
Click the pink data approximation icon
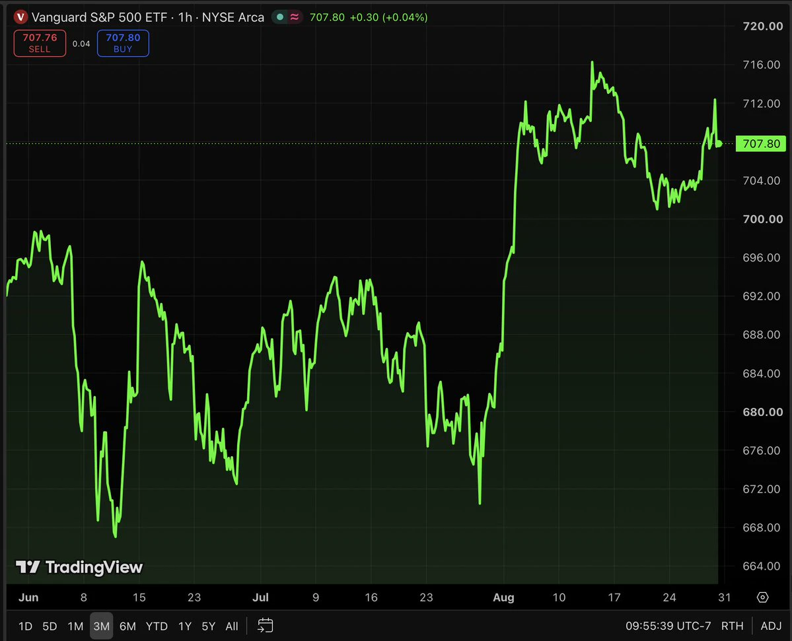pyautogui.click(x=295, y=17)
